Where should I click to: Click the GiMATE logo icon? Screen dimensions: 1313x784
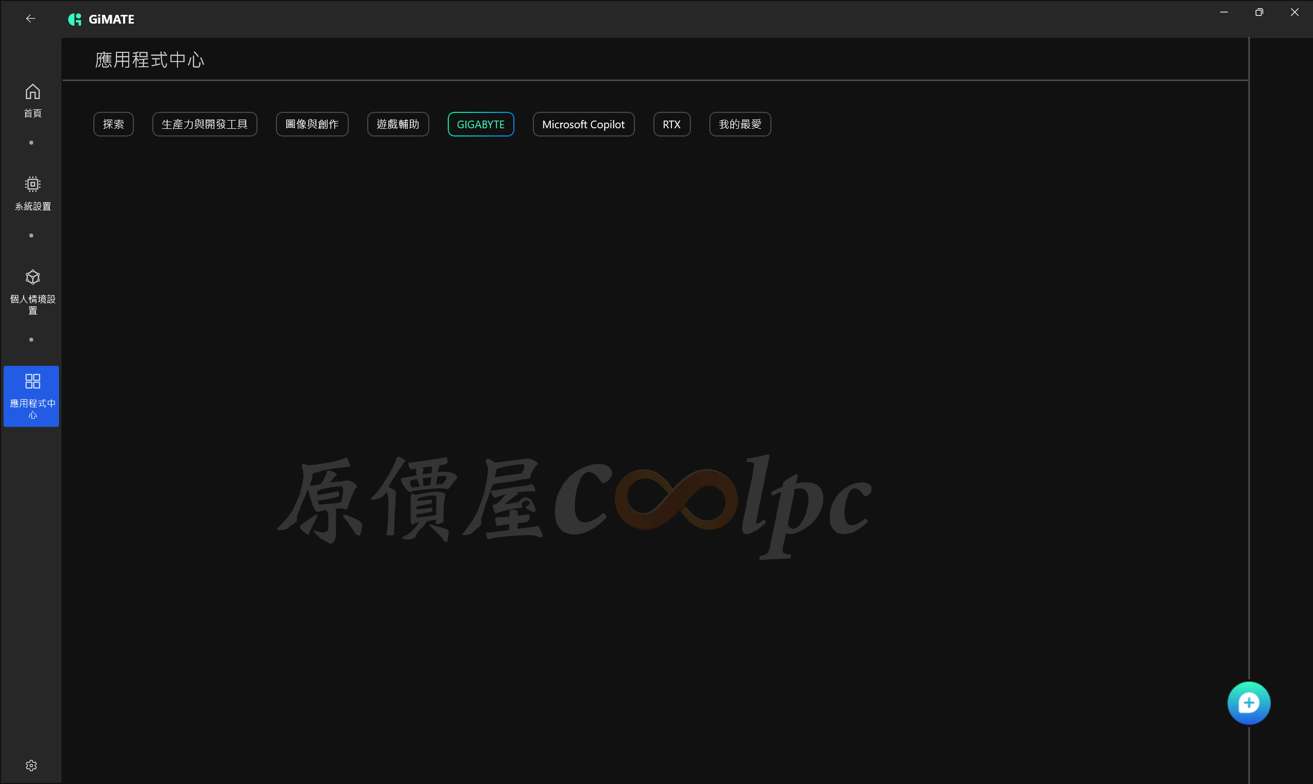(x=75, y=19)
